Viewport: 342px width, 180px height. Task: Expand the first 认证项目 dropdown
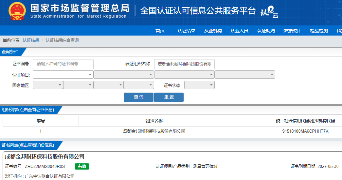[63, 75]
